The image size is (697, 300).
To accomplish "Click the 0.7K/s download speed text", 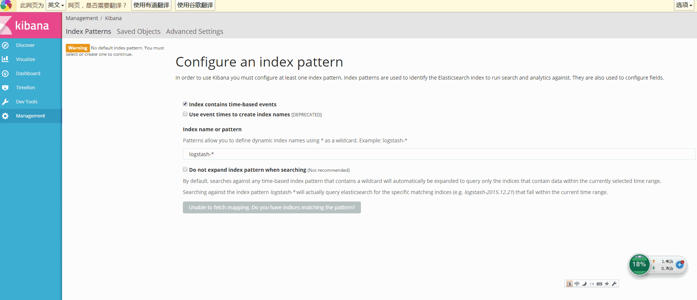I will pyautogui.click(x=667, y=268).
